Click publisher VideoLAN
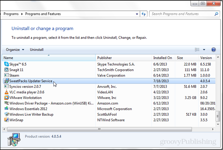Viewport: 223px width, 150px height. (105, 92)
